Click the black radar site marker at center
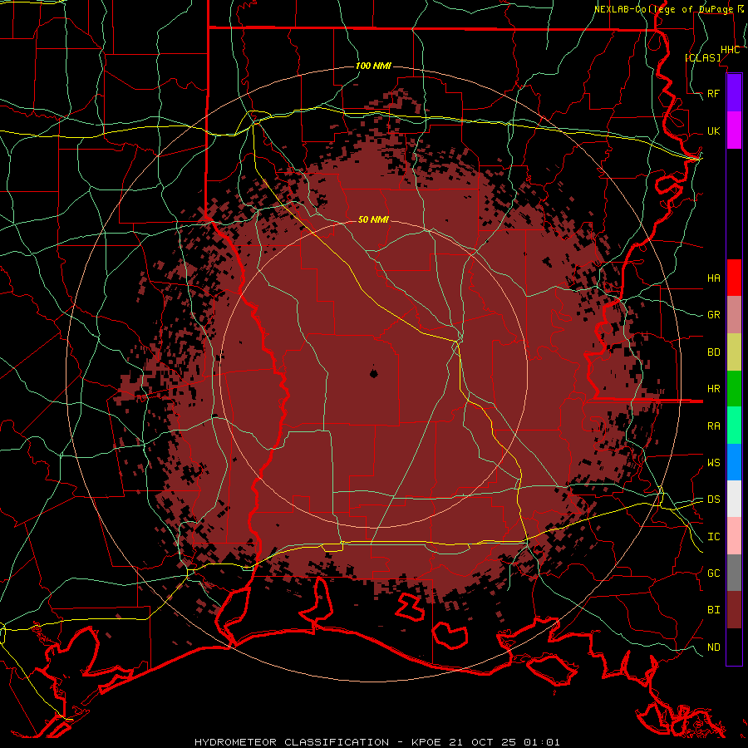Viewport: 748px width, 748px height. point(373,373)
